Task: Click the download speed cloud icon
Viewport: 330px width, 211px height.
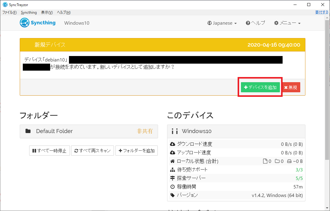Action: (x=172, y=144)
